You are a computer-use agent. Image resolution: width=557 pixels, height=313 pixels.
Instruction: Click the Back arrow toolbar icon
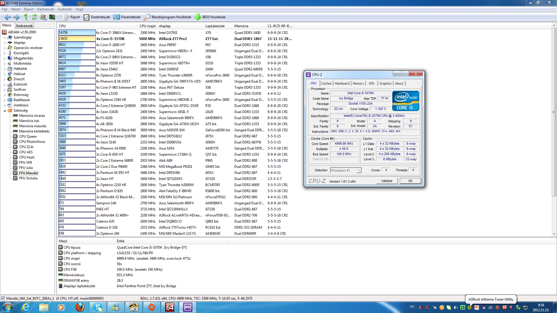[x=8, y=17]
